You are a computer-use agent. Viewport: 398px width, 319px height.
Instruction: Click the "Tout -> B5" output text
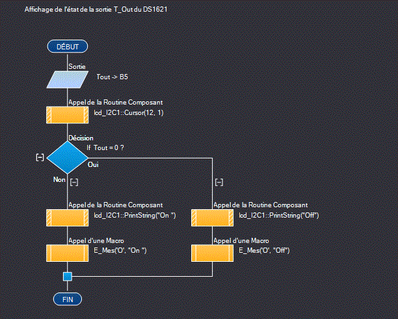coord(112,77)
